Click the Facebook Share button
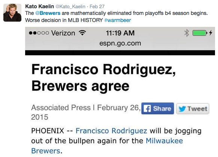The width and height of the screenshot is (218, 157). coord(158,109)
